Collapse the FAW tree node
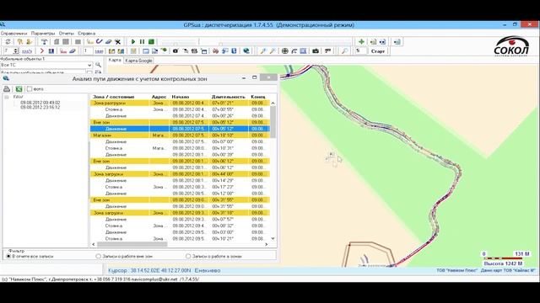540x303 pixels. [7, 98]
